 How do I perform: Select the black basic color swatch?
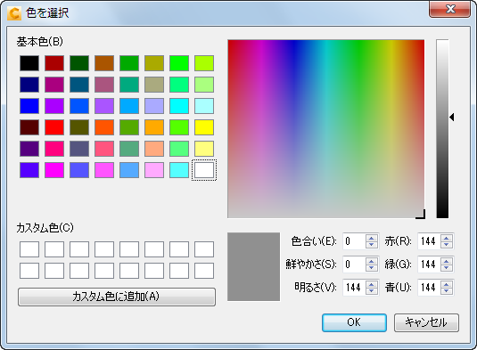pos(29,63)
